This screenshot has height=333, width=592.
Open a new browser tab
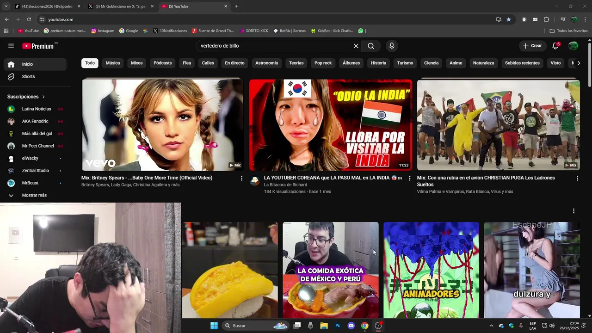click(x=237, y=6)
